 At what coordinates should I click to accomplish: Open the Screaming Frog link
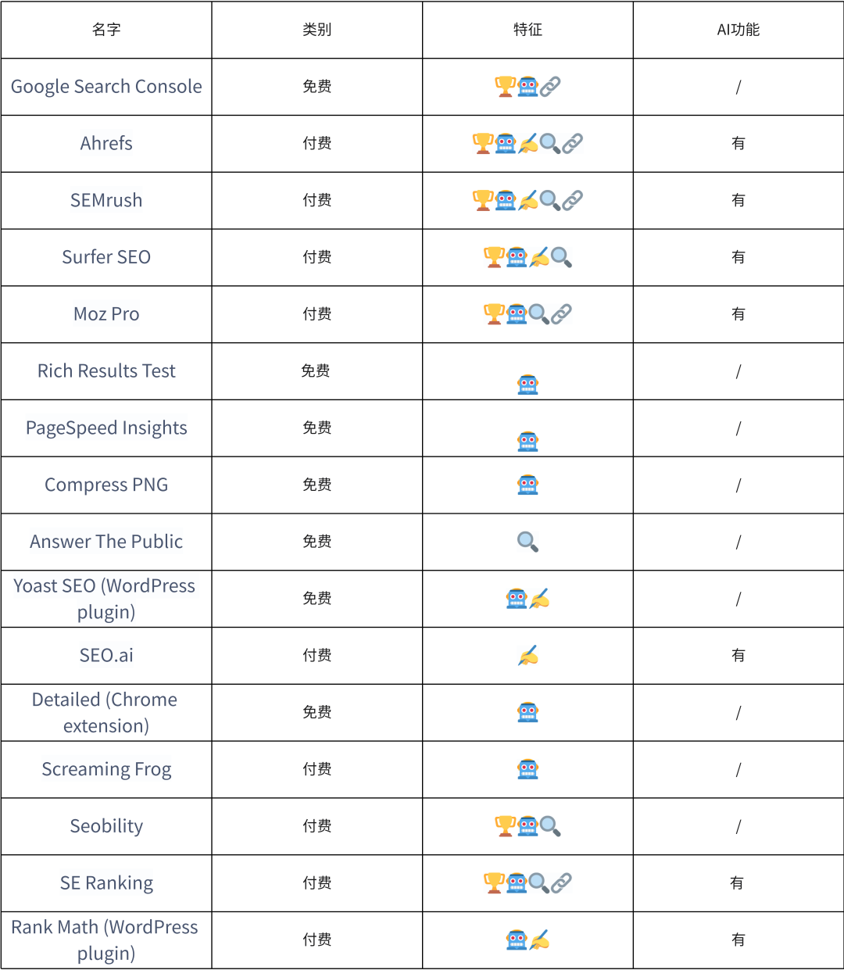pos(106,769)
